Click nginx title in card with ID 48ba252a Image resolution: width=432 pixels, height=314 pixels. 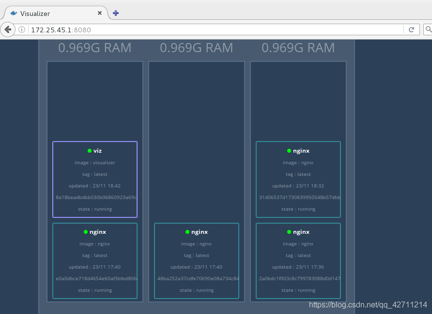pyautogui.click(x=200, y=232)
